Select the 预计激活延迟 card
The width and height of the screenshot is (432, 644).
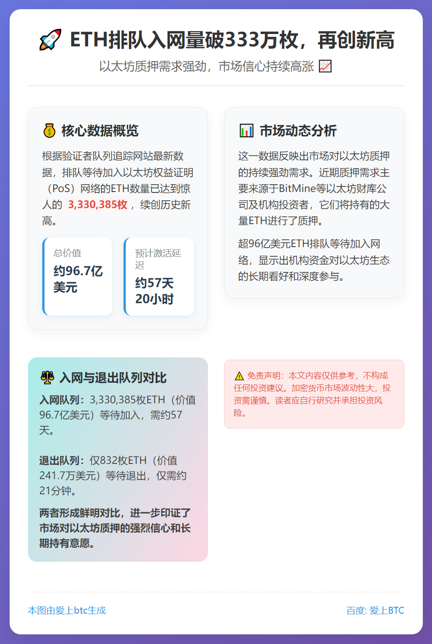click(159, 277)
